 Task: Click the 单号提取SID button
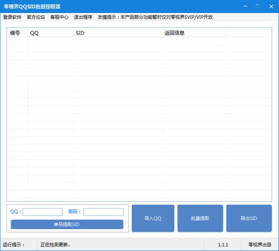click(67, 224)
